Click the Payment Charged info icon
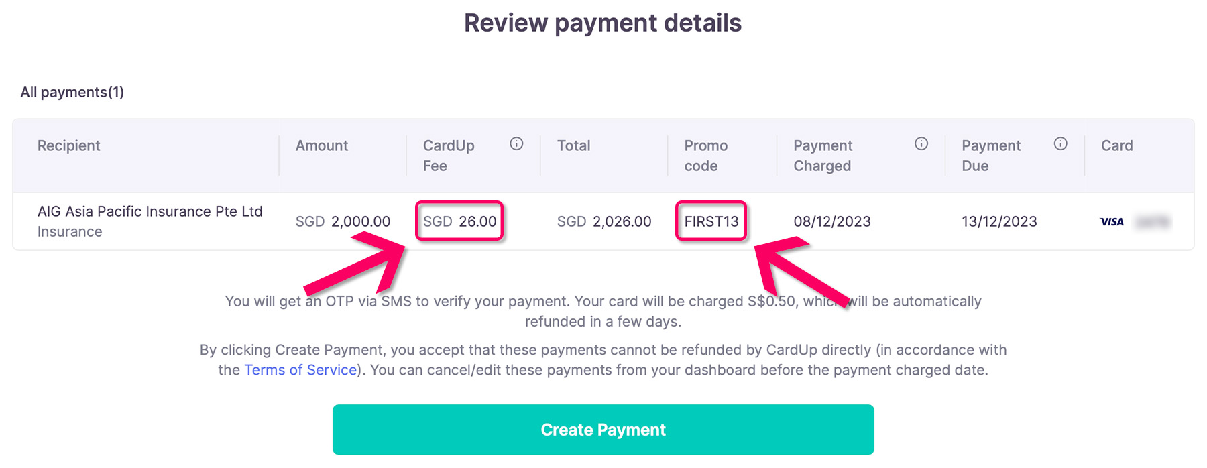This screenshot has width=1207, height=468. point(921,143)
